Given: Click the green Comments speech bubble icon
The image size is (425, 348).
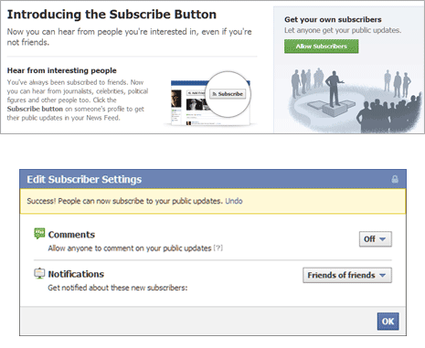Looking at the screenshot, I should point(39,234).
